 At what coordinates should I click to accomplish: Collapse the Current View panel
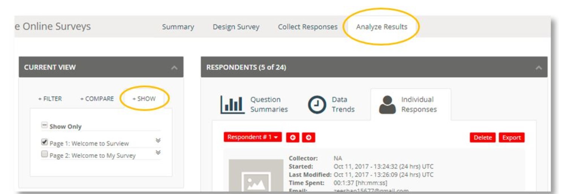click(174, 68)
